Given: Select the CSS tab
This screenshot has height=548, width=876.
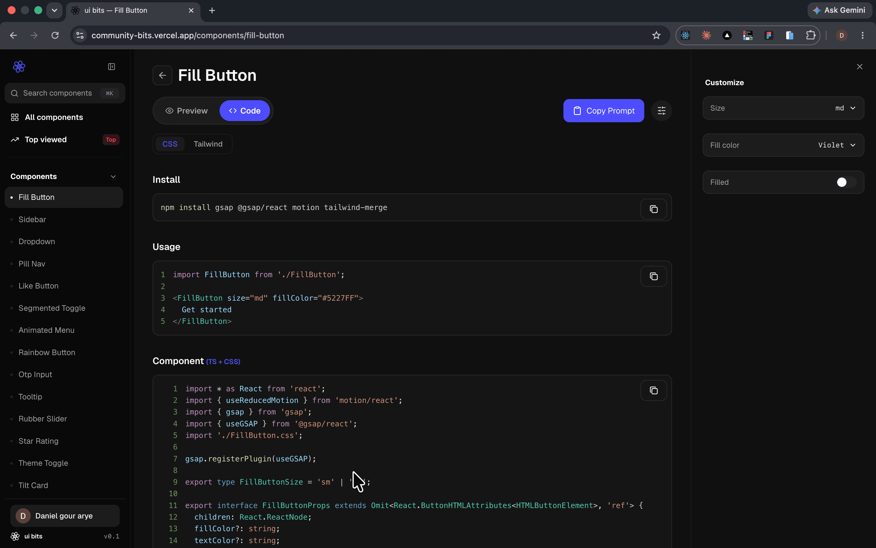Looking at the screenshot, I should (170, 144).
